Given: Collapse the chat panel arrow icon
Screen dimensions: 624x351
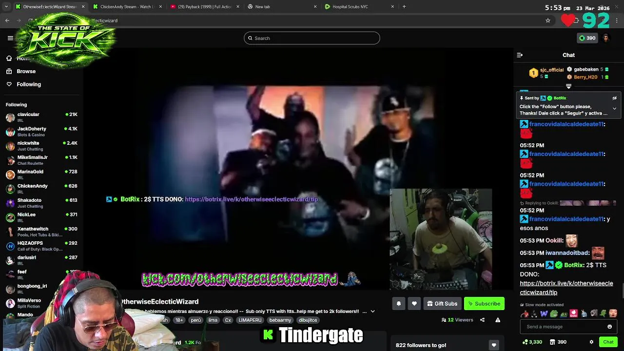Looking at the screenshot, I should (x=520, y=55).
